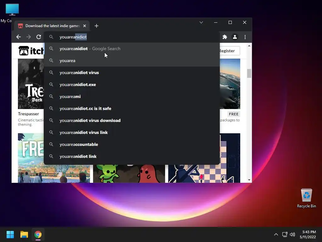Select the Recycle Bin desktop icon
Screen dimensions: 322x242
click(306, 198)
